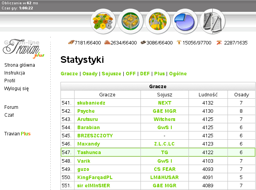Image resolution: width=256 pixels, height=190 pixels.
Task: Open the reports and messages icon
Action: pyautogui.click(x=212, y=21)
